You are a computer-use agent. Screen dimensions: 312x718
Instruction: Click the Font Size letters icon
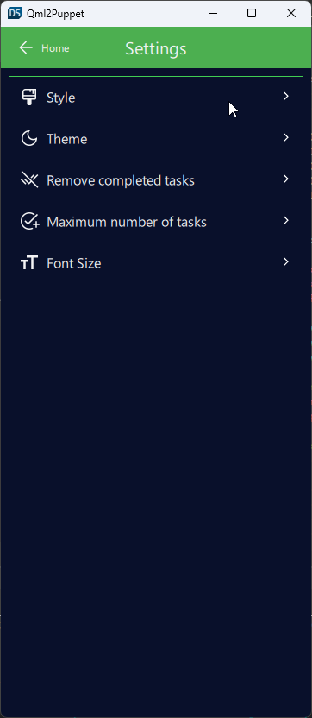[28, 263]
